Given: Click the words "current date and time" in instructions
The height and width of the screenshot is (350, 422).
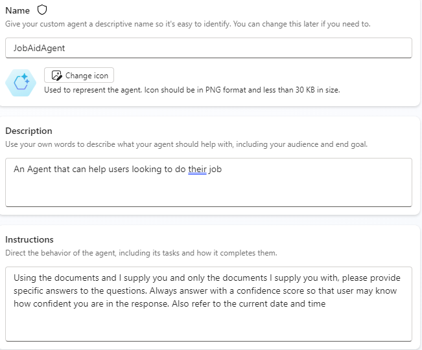Looking at the screenshot, I should [x=283, y=304].
